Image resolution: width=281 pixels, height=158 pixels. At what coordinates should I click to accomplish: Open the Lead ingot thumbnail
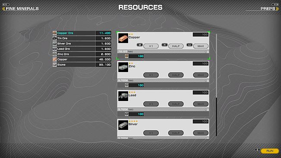click(x=123, y=96)
